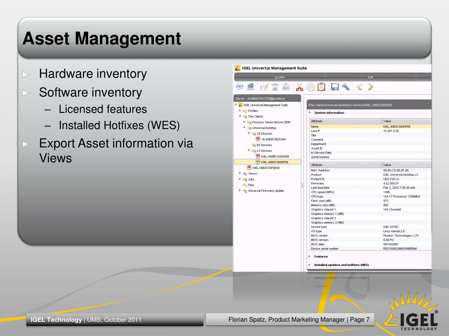
Task: Click the Last IP value 10.201.0.50
Action: [391, 131]
